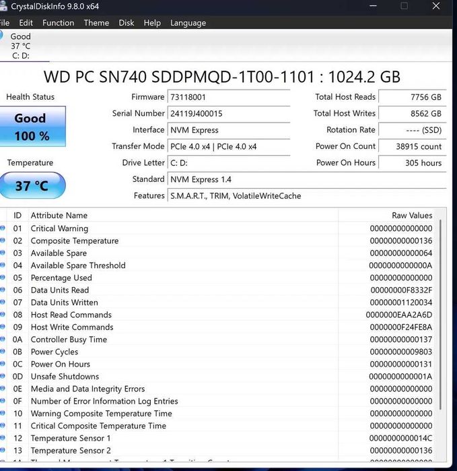Click status dot beside Power Cycles row
The width and height of the screenshot is (457, 471).
point(3,351)
